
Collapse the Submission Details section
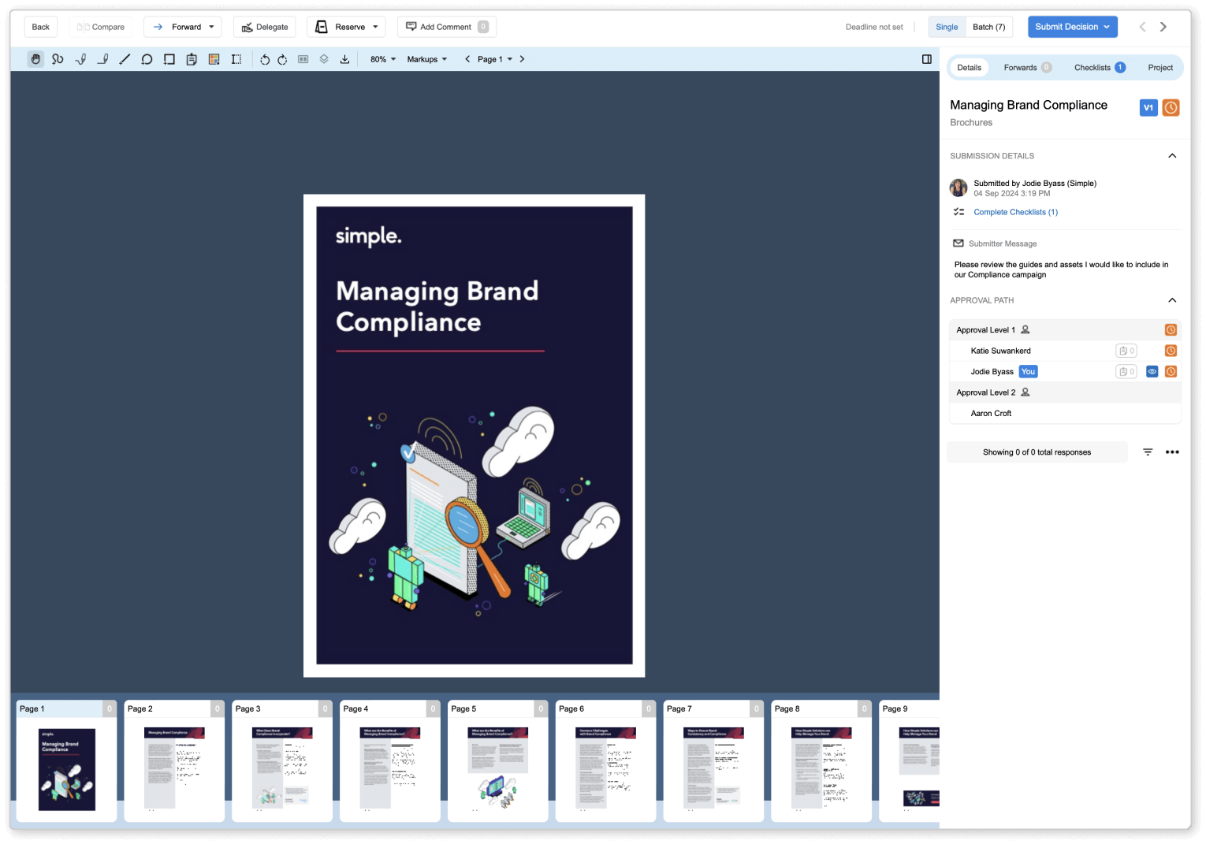[1172, 156]
